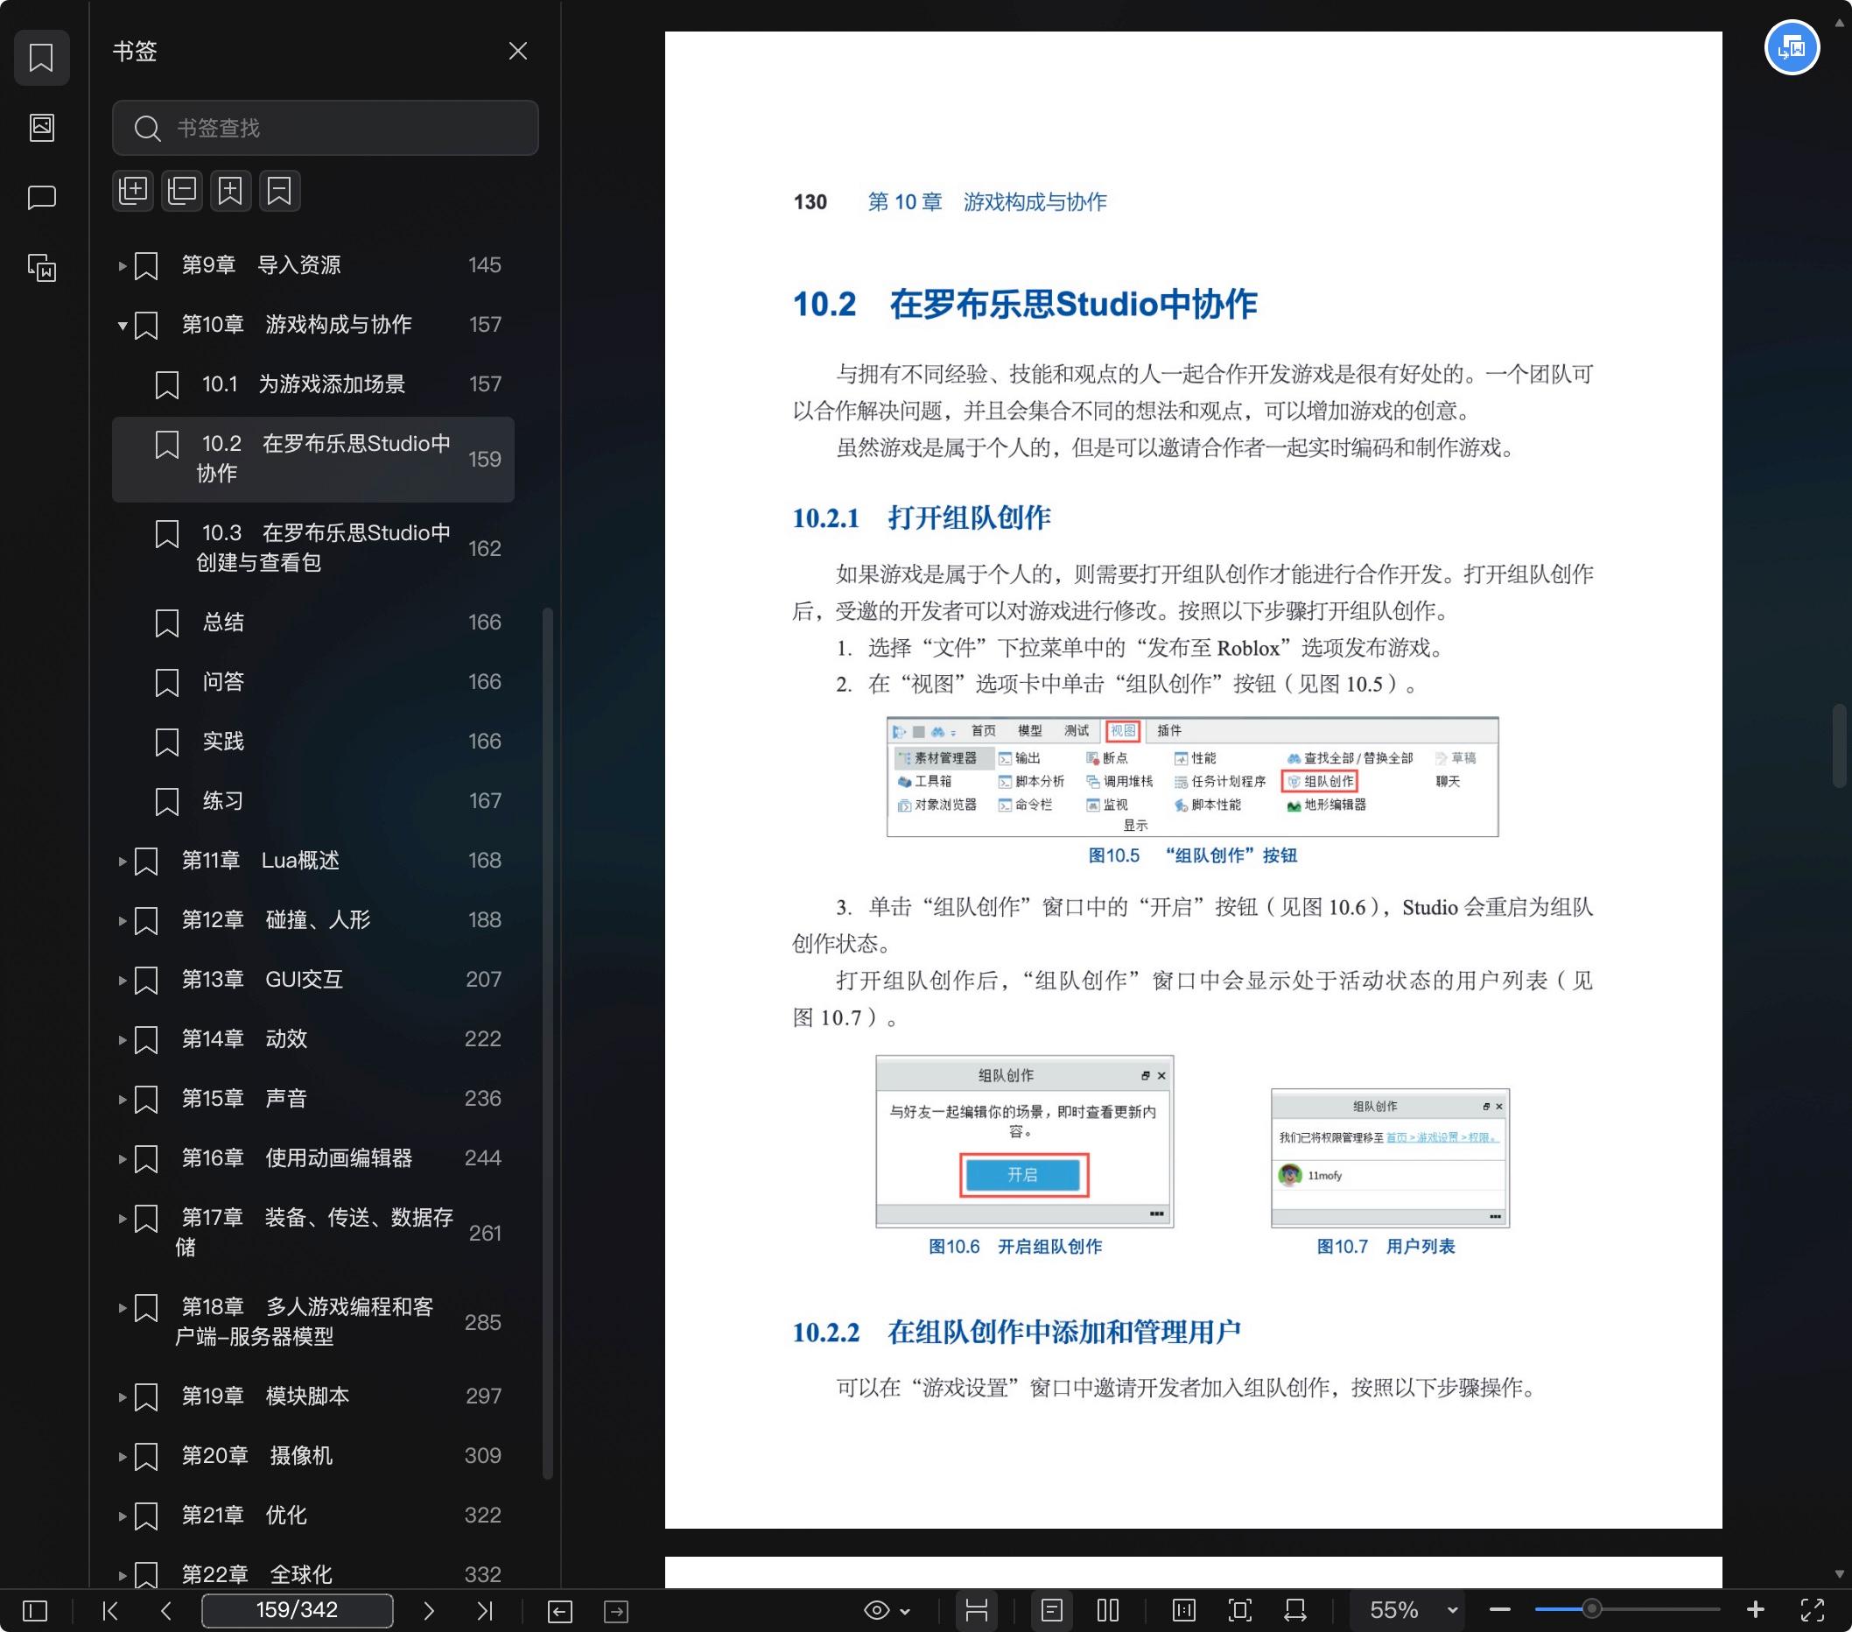Expand 第14章 动效 bookmark
1852x1632 pixels.
(122, 1039)
